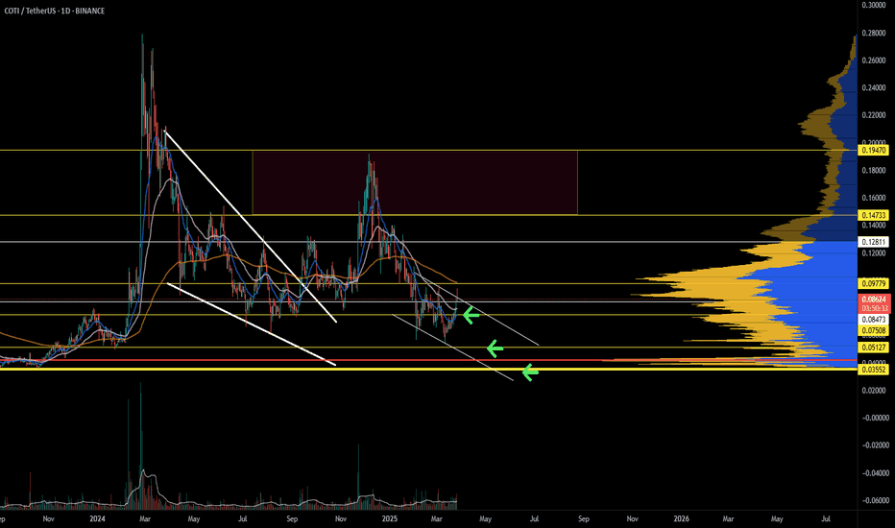895x528 pixels.
Task: Click the 03:50:33 candle countdown timer
Action: pos(873,307)
